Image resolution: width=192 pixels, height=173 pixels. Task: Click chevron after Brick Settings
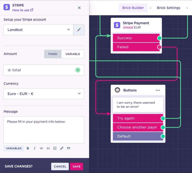(187, 8)
